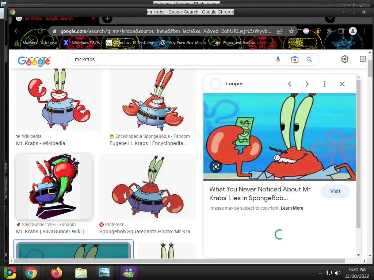Bookmark this page with the star icon
The image size is (374, 280).
291,31
